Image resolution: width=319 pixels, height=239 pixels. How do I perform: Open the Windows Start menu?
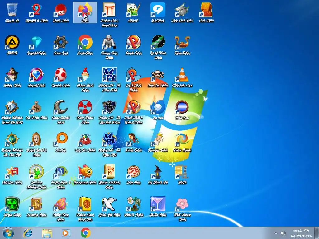tap(8, 233)
